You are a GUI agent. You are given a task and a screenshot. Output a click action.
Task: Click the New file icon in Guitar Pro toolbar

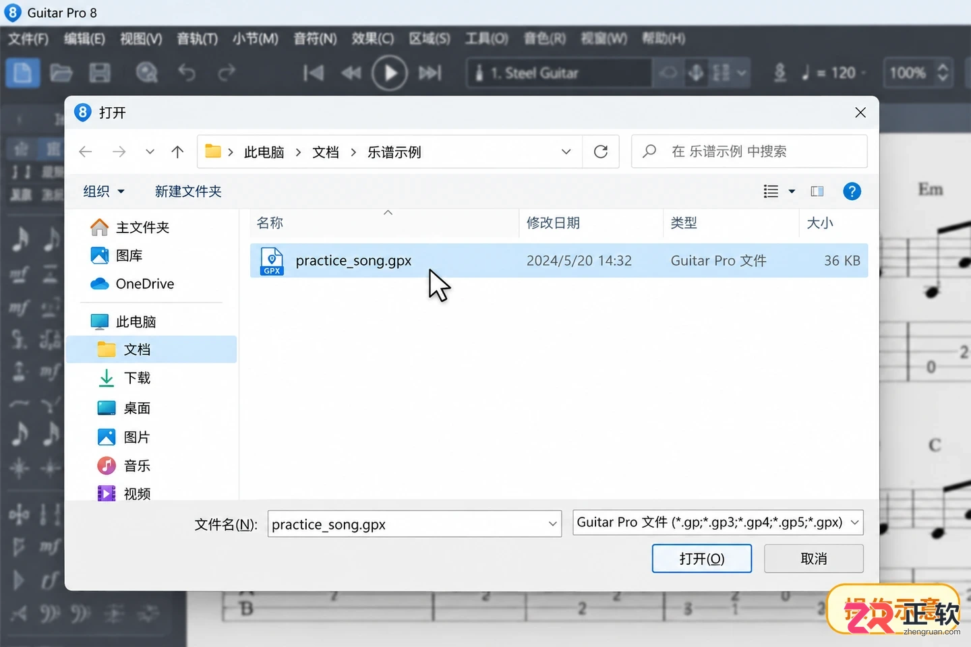click(23, 73)
